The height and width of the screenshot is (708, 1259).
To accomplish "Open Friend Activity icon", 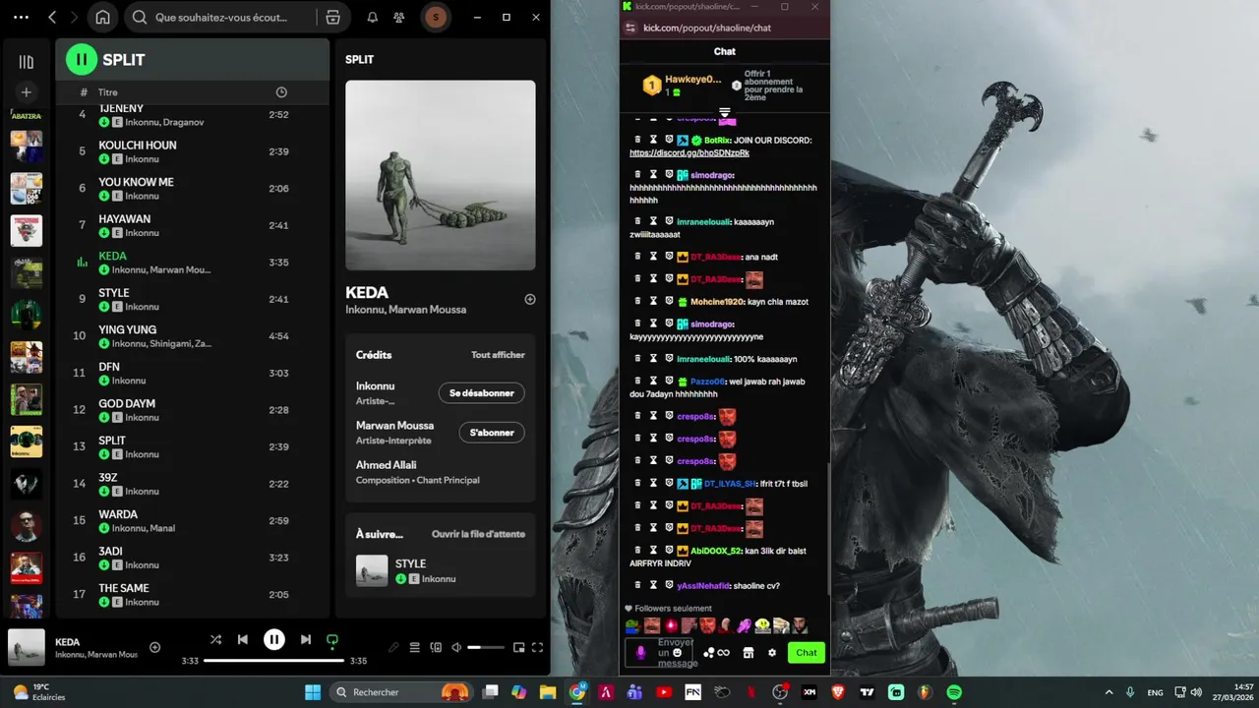I will coord(398,17).
